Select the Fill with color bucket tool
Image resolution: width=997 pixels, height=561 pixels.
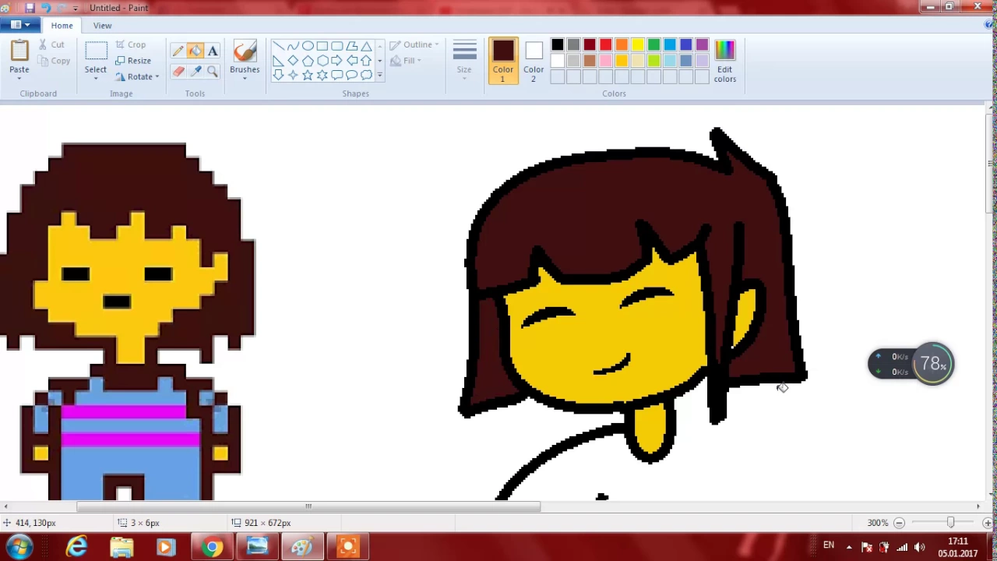(x=195, y=51)
